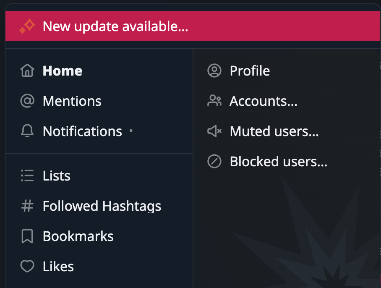Click the Likes heart icon
Viewport: 381px width, 288px height.
coord(27,266)
